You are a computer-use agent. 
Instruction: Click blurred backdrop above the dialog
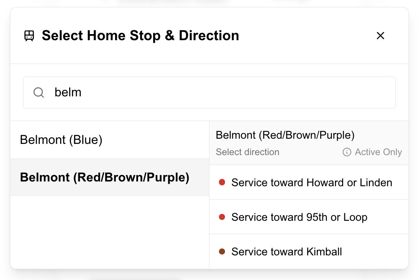(x=209, y=3)
